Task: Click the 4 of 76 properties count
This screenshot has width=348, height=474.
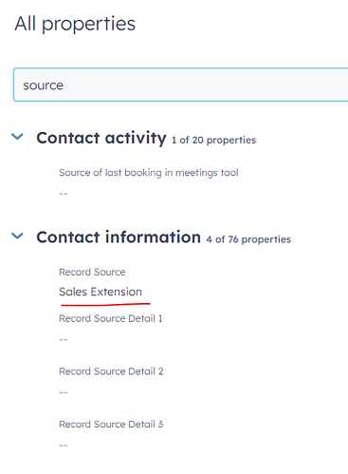Action: 248,239
